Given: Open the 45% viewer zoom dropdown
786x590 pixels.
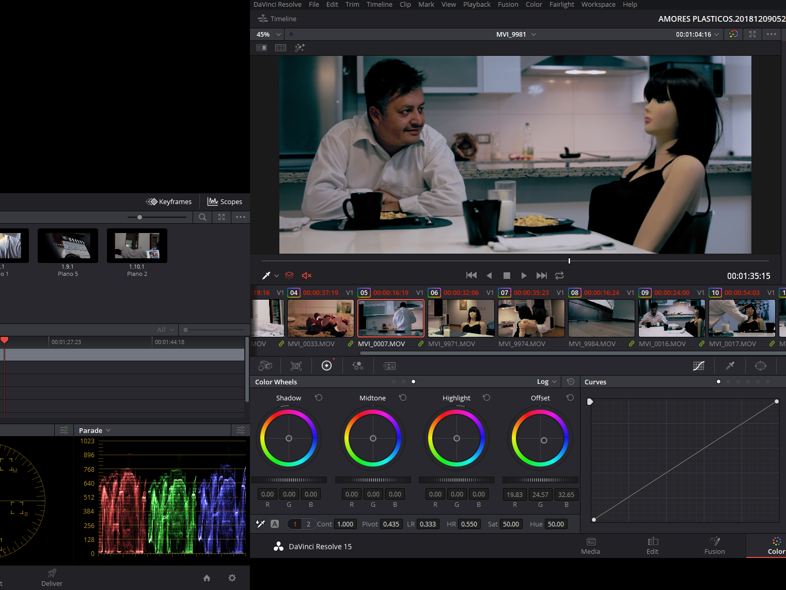Looking at the screenshot, I should 269,34.
